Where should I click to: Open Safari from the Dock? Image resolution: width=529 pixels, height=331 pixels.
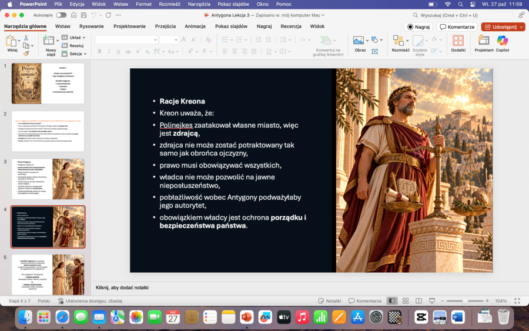62,317
